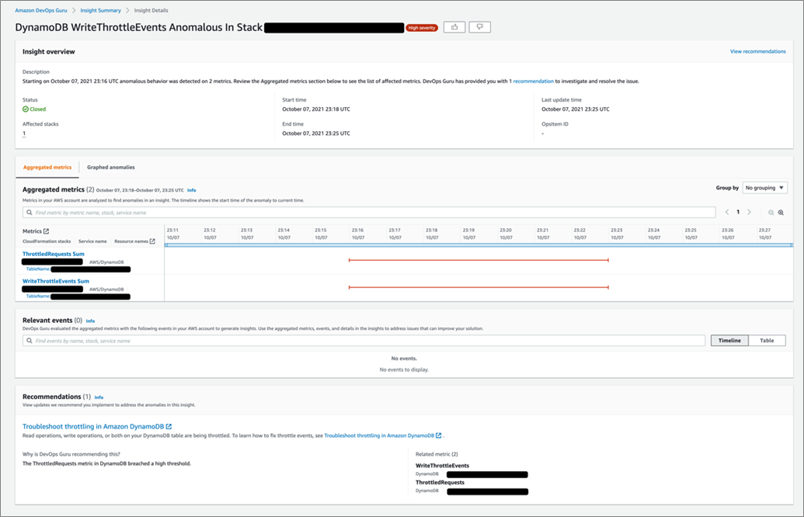
Task: Click ThrottledRequests related metric text
Action: coord(440,483)
